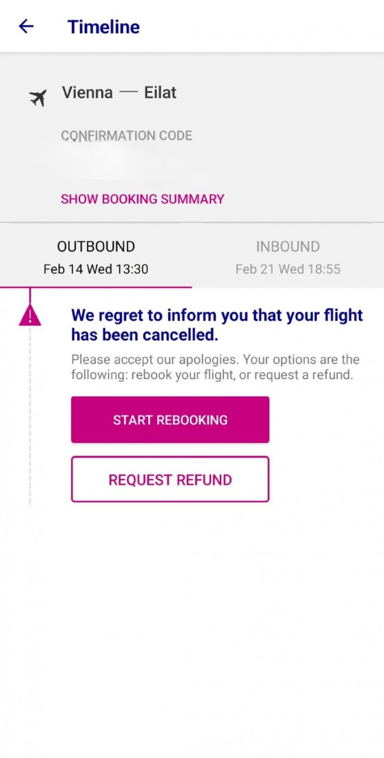This screenshot has height=758, width=384.
Task: Click the airplane icon beside the route
Action: coord(38,98)
